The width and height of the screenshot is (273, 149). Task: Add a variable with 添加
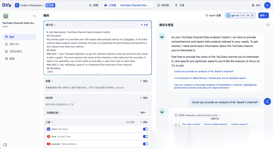pos(144,81)
